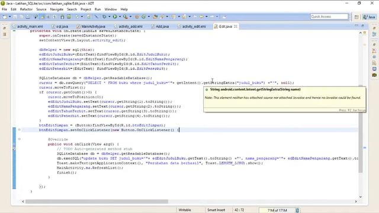
Task: Click the vertical editor scrollbar thumb
Action: tap(361, 129)
